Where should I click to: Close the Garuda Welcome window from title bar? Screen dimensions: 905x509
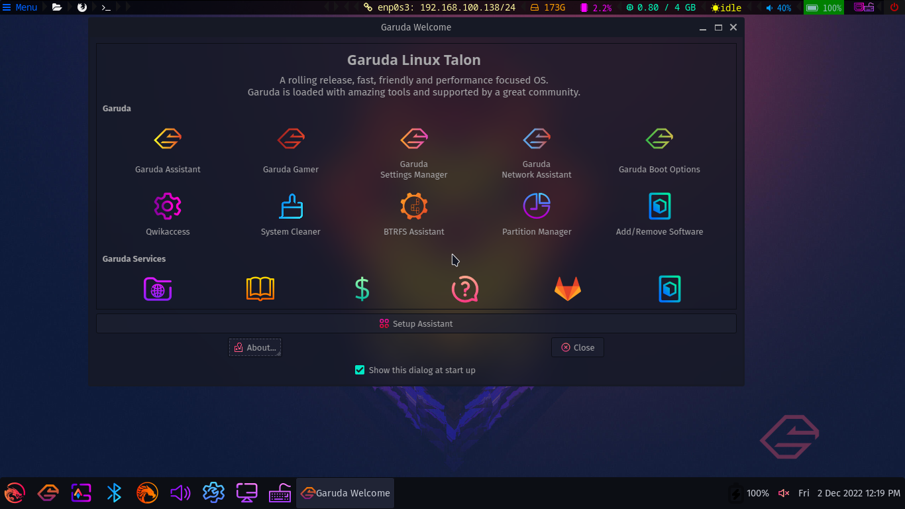(733, 28)
